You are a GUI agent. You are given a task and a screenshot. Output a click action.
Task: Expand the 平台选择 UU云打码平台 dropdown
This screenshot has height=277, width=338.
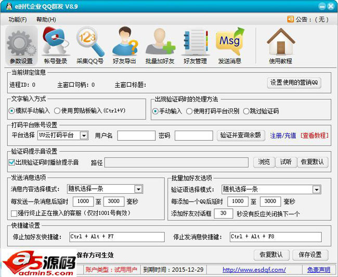tap(84, 135)
